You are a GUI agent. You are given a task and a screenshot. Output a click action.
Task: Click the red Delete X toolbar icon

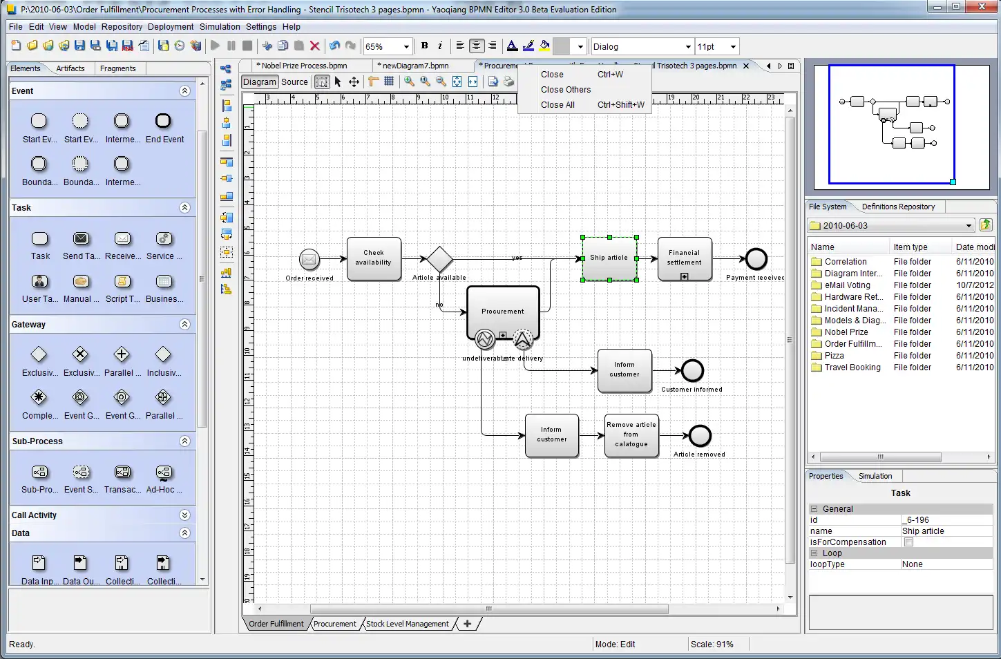315,46
